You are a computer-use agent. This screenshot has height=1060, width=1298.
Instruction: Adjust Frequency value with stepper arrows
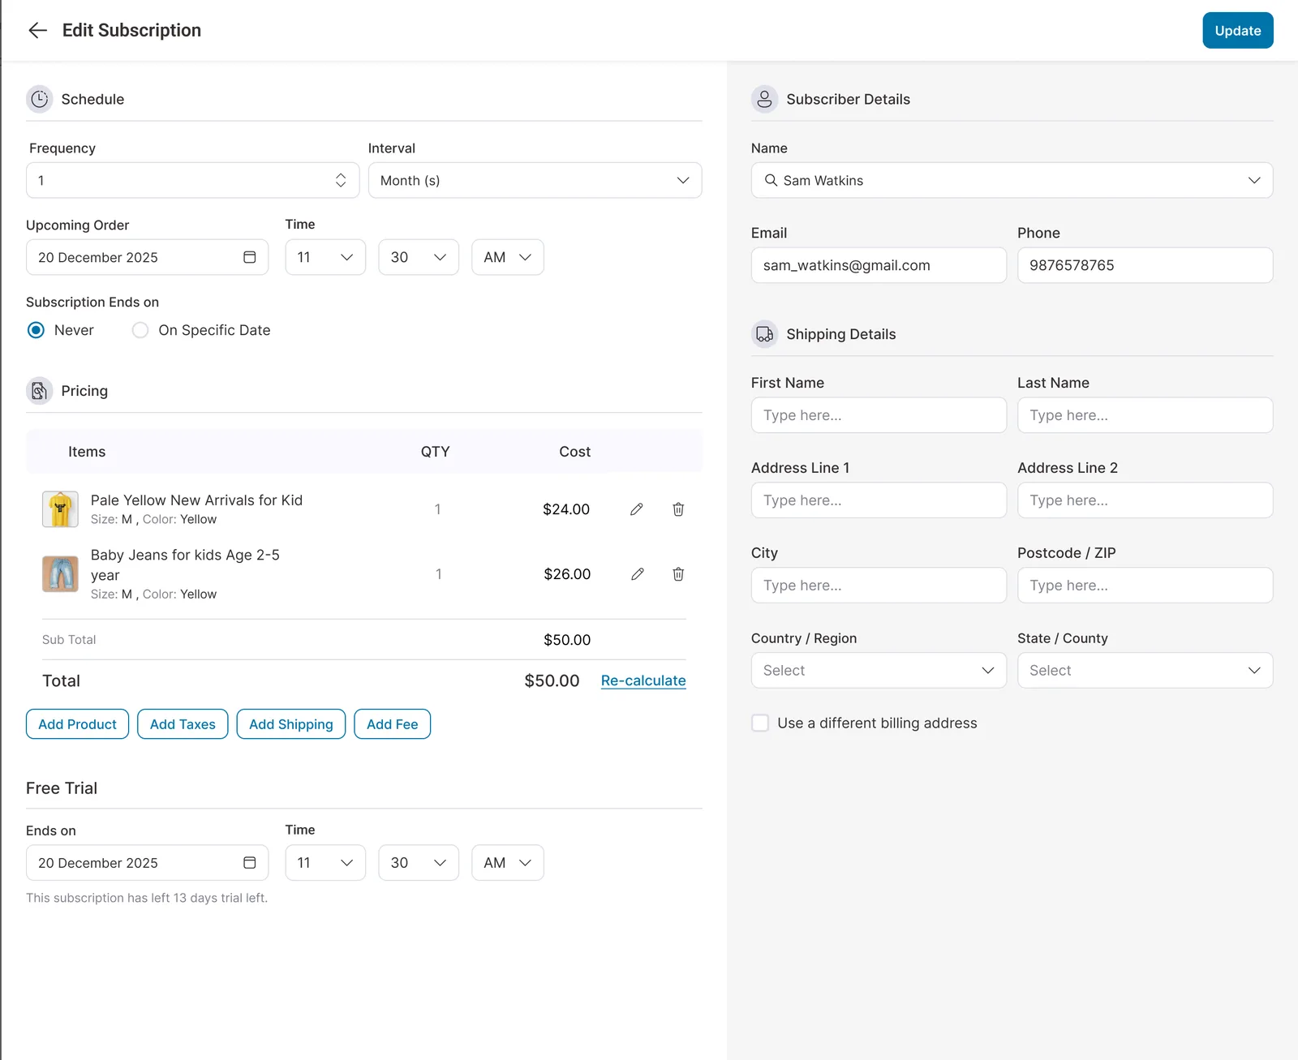click(341, 180)
